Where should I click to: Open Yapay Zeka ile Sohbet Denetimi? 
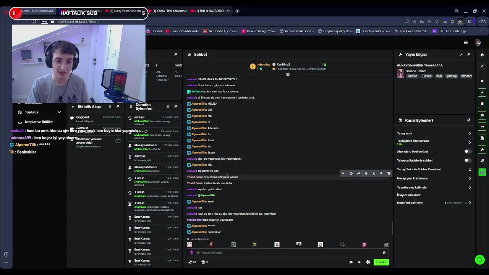click(x=434, y=170)
